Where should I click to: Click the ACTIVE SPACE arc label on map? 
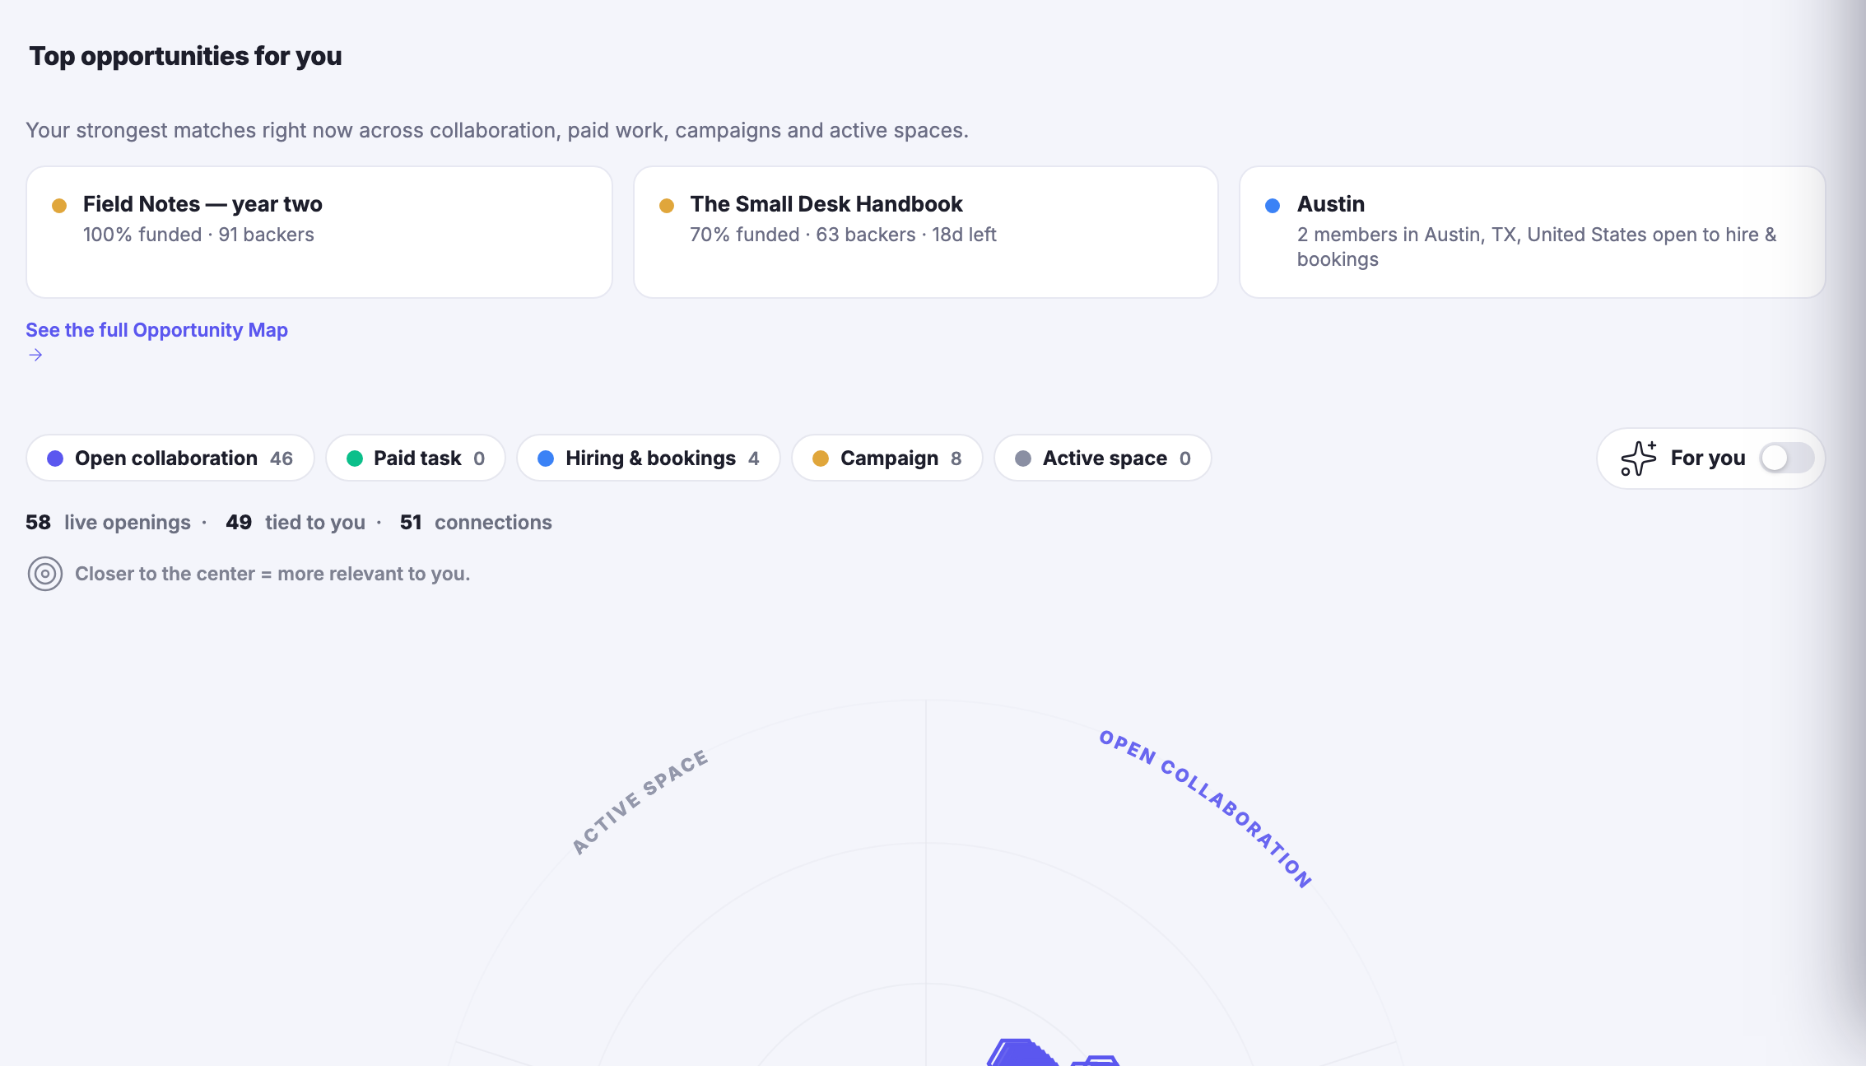click(x=640, y=803)
